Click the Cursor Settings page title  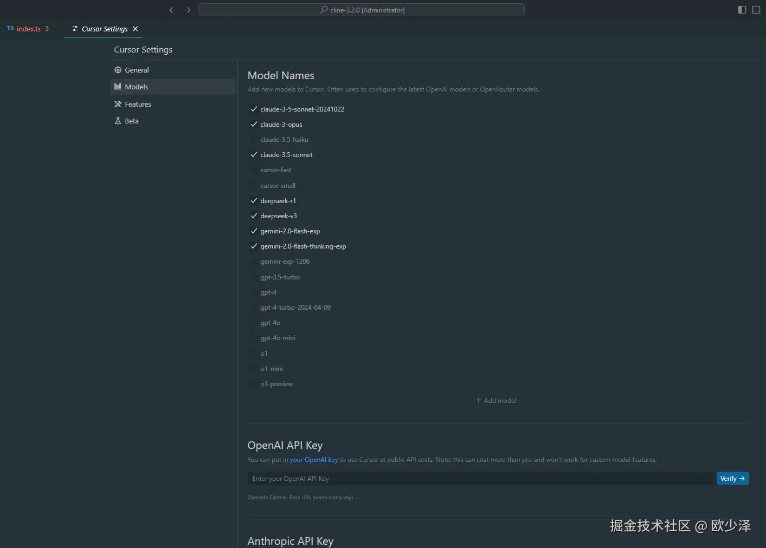pyautogui.click(x=143, y=49)
